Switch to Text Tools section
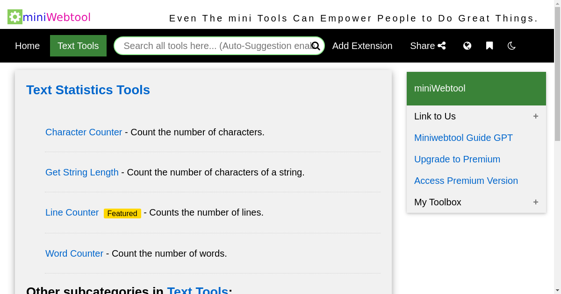Viewport: 561px width, 294px height. coord(78,45)
